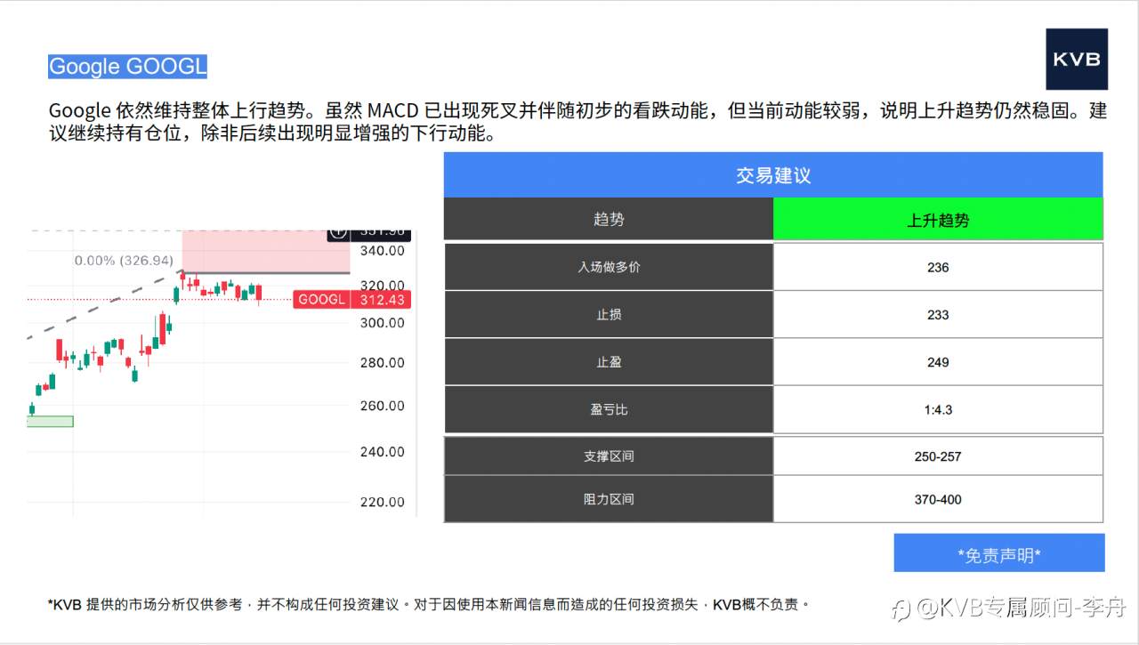Viewport: 1139px width, 645px height.
Task: Toggle the green support box on the chart
Action: tap(52, 420)
